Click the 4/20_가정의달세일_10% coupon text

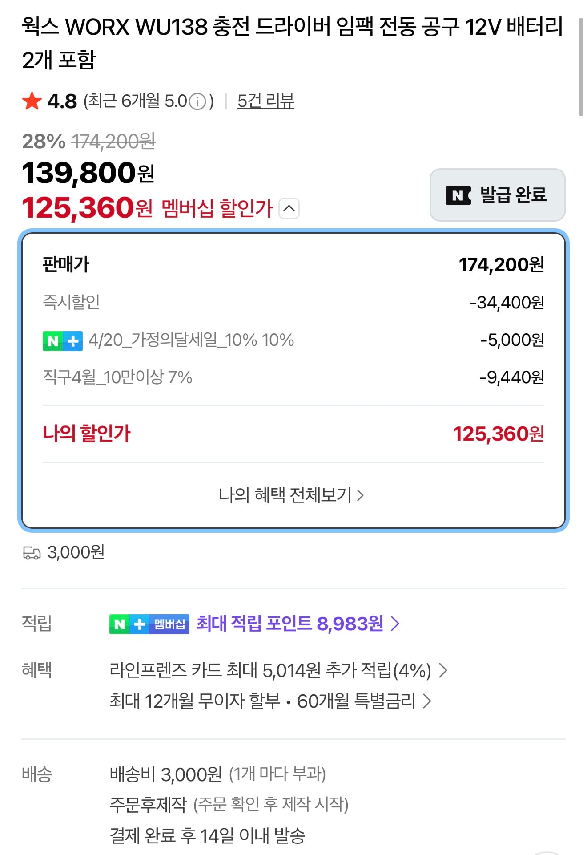(191, 340)
